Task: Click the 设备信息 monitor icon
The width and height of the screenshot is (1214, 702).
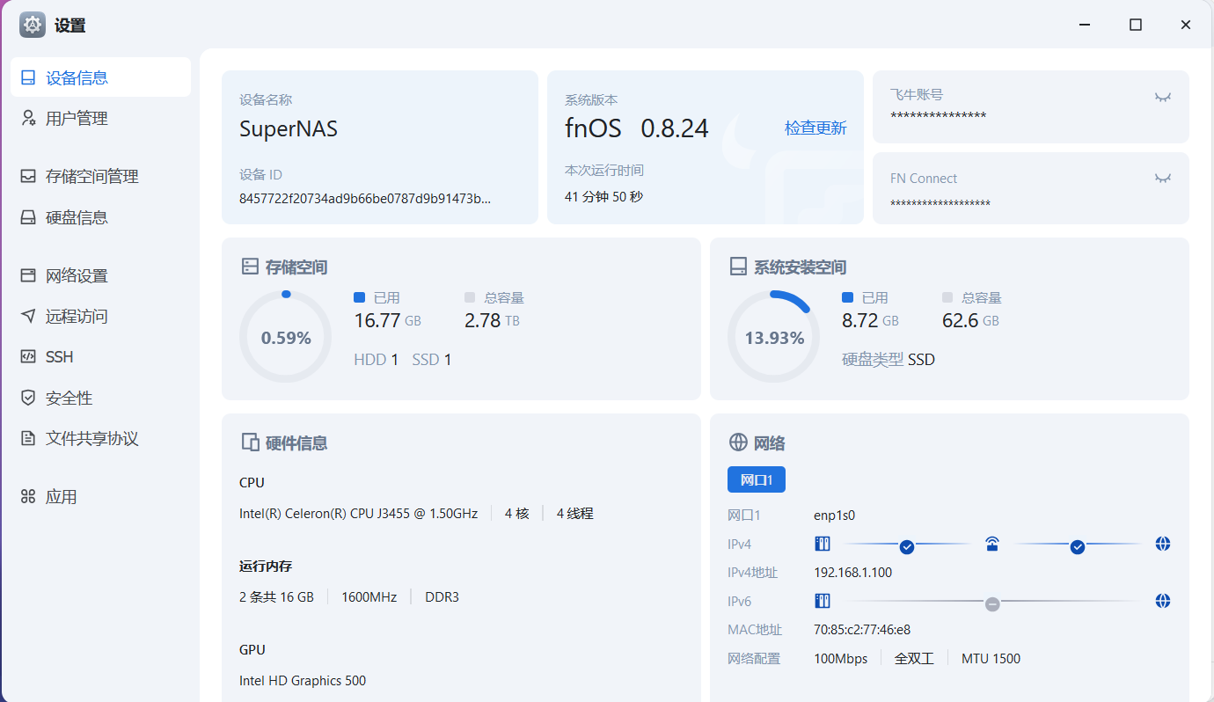Action: coord(28,77)
